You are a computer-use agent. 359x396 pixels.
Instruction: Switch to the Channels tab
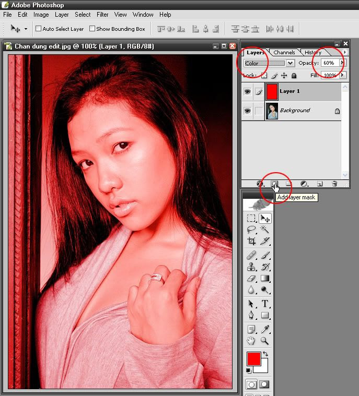pyautogui.click(x=284, y=52)
